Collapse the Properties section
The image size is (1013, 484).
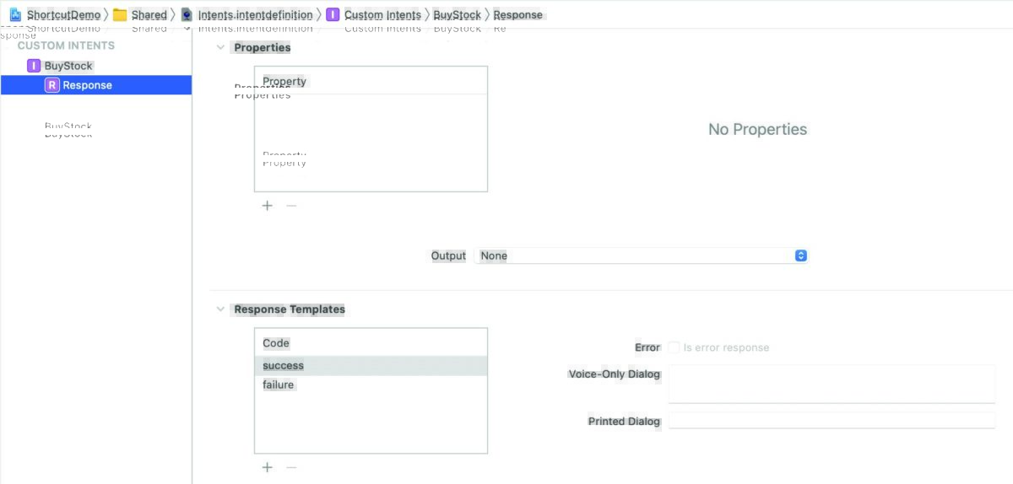click(x=220, y=48)
